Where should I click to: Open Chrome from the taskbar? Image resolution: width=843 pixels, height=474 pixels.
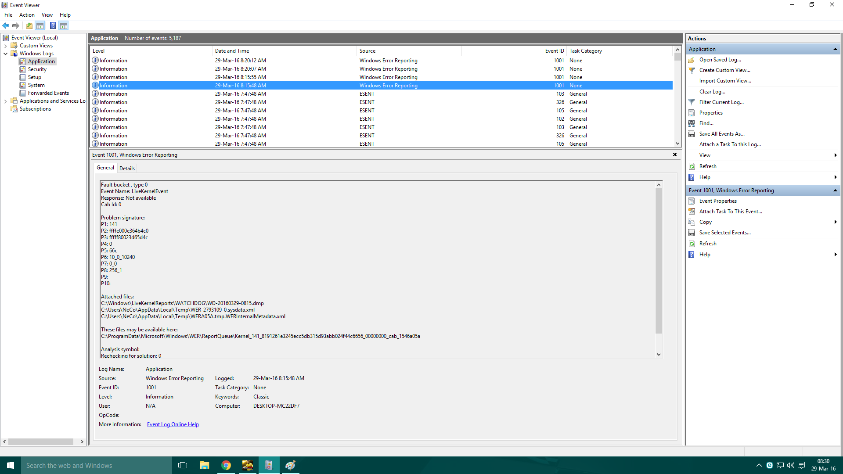point(226,465)
